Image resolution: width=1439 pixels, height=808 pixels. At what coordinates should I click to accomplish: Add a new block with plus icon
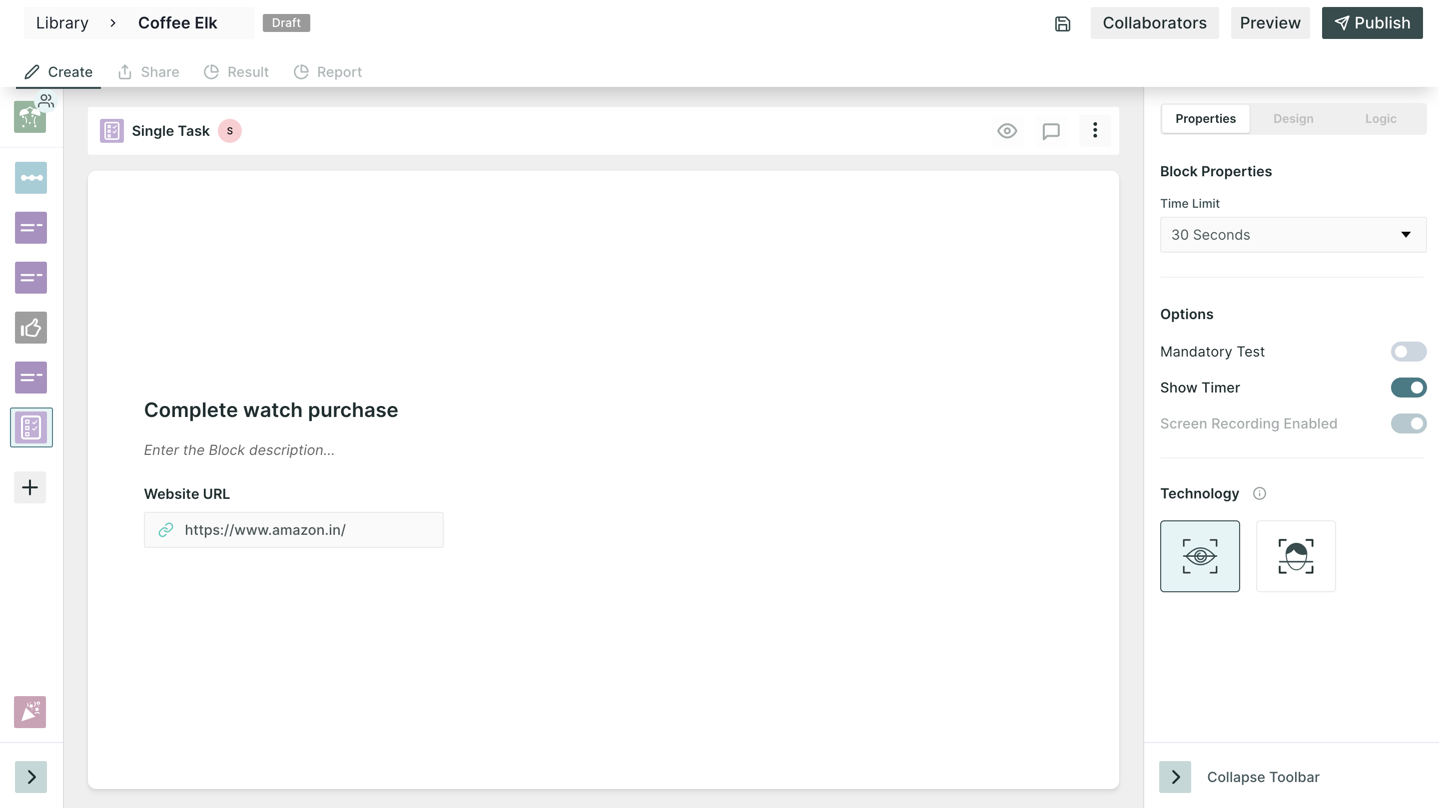pos(29,487)
